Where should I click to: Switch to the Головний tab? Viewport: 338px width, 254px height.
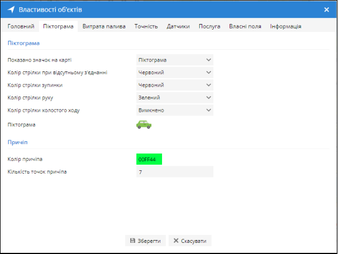(21, 26)
